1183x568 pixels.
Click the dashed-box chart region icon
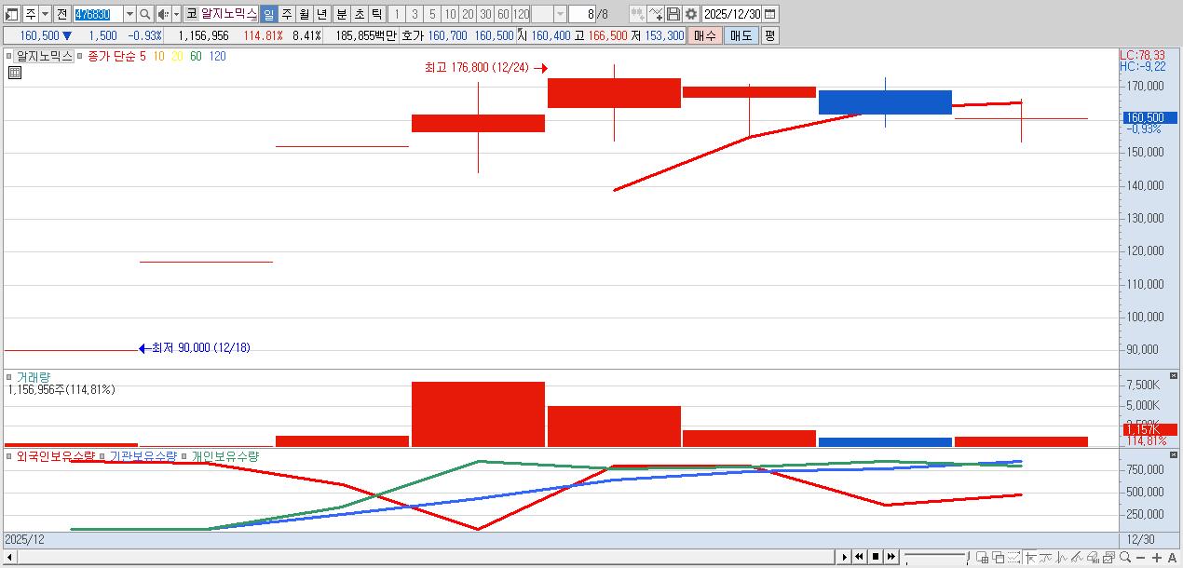coord(1013,557)
